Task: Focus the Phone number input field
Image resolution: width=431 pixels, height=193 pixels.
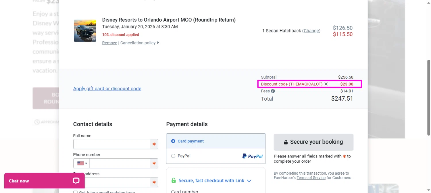Action: (x=120, y=163)
